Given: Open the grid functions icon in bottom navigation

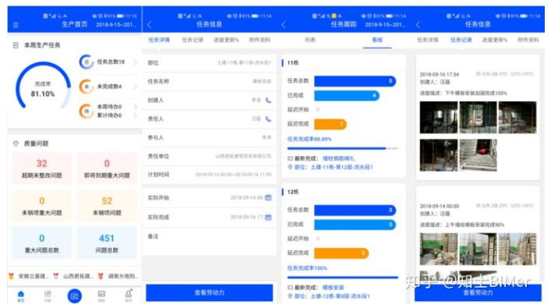Looking at the screenshot, I should pos(48,296).
